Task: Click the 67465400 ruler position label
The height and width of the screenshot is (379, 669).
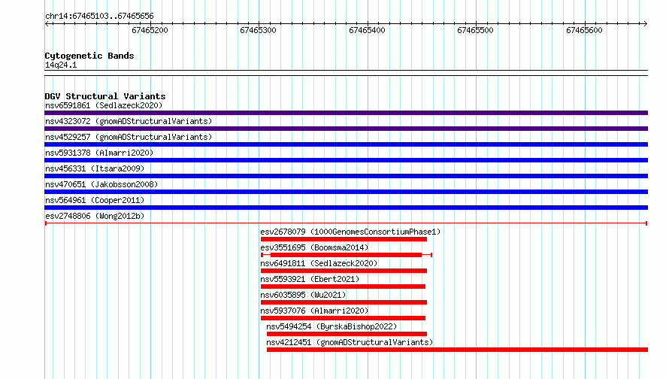Action: tap(367, 30)
